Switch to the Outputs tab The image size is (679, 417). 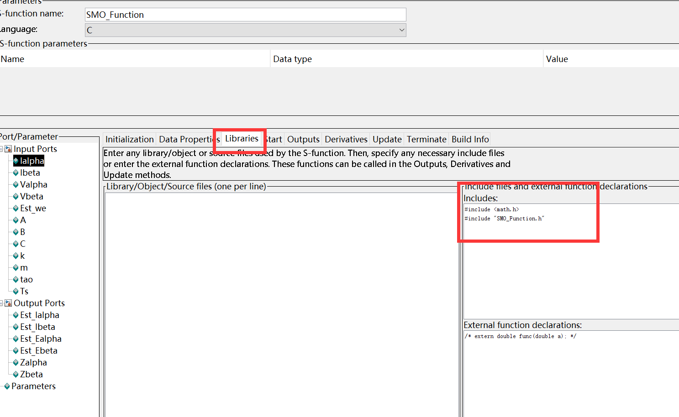pos(303,139)
